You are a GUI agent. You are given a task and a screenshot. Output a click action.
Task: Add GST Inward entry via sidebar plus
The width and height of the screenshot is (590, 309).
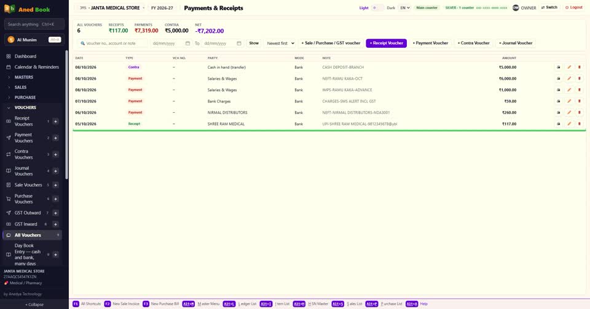[55, 224]
